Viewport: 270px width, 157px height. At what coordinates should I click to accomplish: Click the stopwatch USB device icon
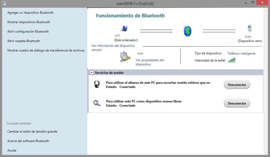(x=125, y=57)
